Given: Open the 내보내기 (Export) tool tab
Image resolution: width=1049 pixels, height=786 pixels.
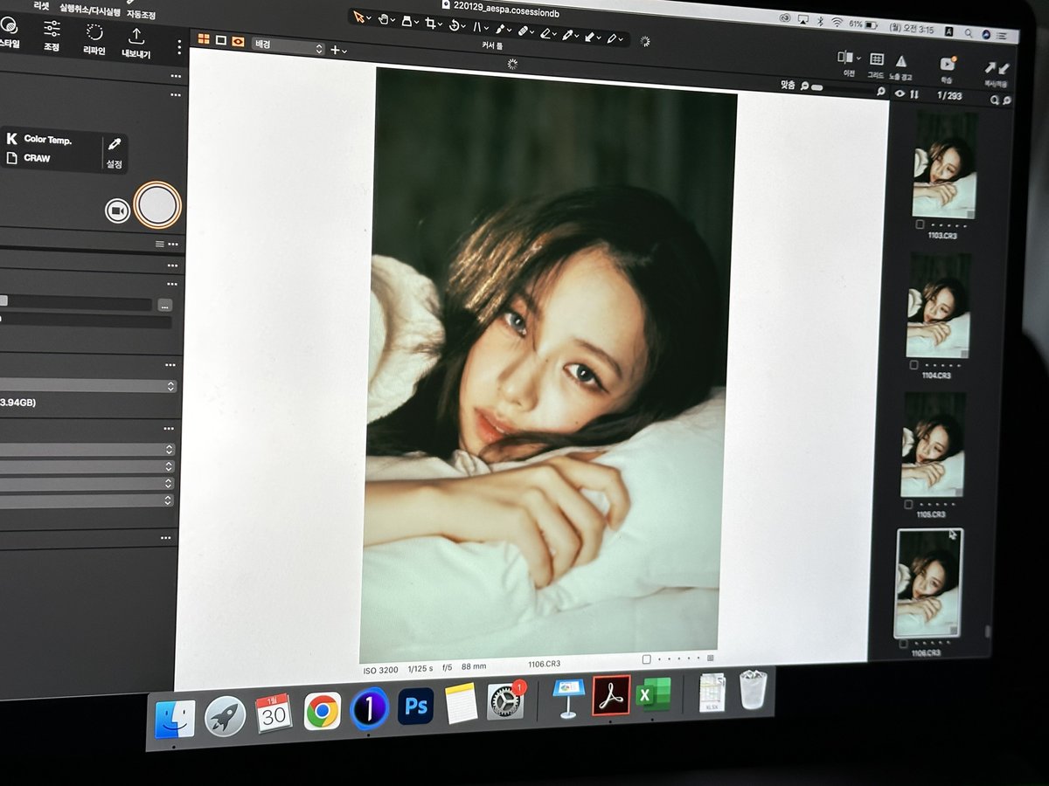Looking at the screenshot, I should (135, 42).
